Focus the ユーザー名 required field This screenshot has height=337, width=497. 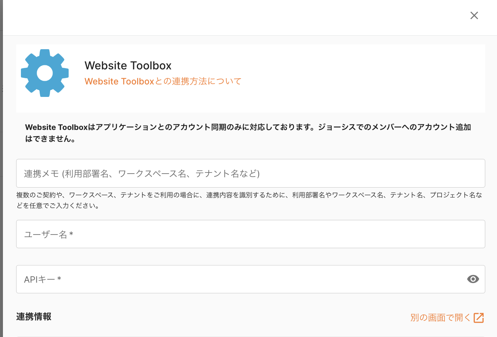(x=250, y=234)
